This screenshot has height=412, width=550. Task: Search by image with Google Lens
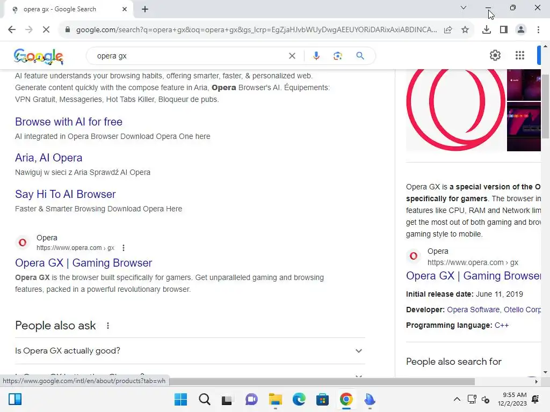[337, 56]
